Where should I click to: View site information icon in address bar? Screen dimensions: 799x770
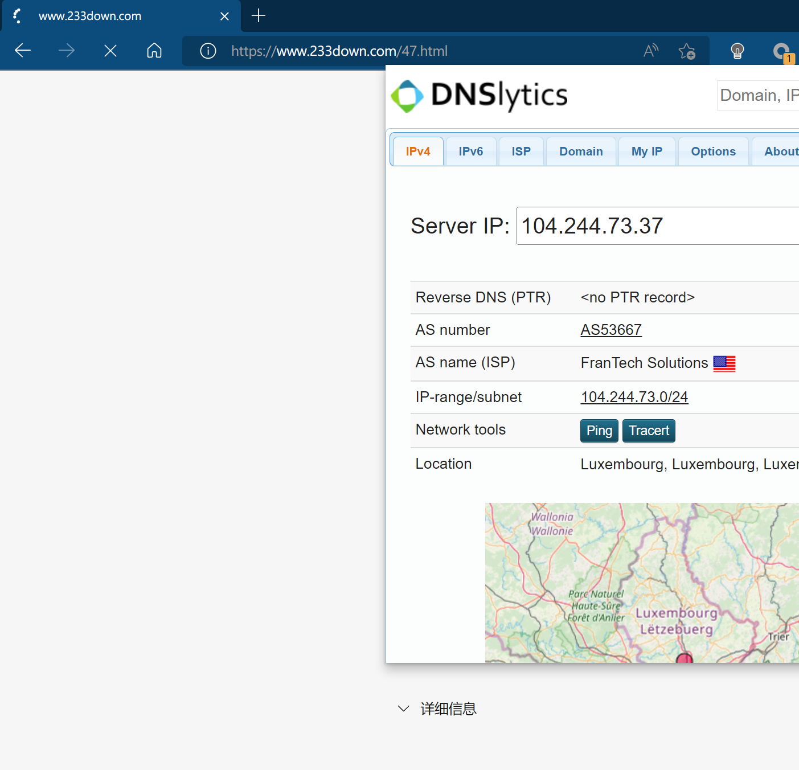[x=208, y=51]
